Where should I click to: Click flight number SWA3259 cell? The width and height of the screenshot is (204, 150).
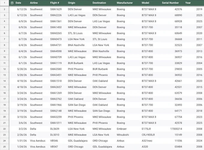point(56,117)
